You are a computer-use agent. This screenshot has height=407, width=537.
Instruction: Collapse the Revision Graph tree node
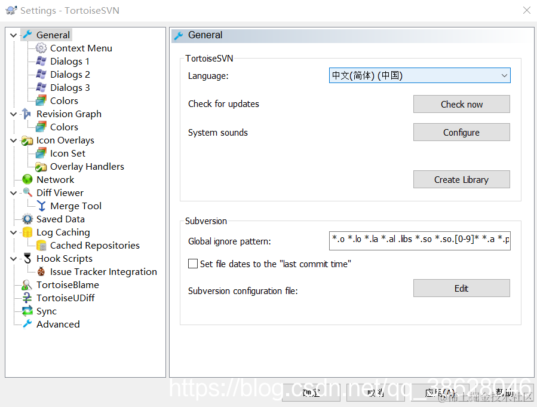pos(13,114)
